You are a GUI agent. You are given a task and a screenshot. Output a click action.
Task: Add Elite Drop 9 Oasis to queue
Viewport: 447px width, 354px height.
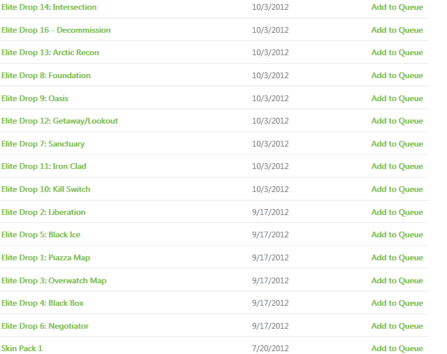pyautogui.click(x=397, y=98)
